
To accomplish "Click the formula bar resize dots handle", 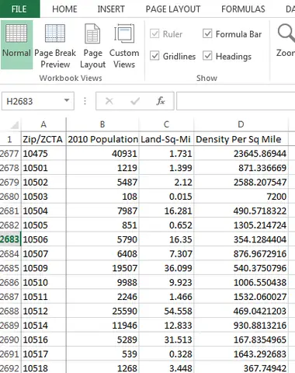I will [85, 101].
